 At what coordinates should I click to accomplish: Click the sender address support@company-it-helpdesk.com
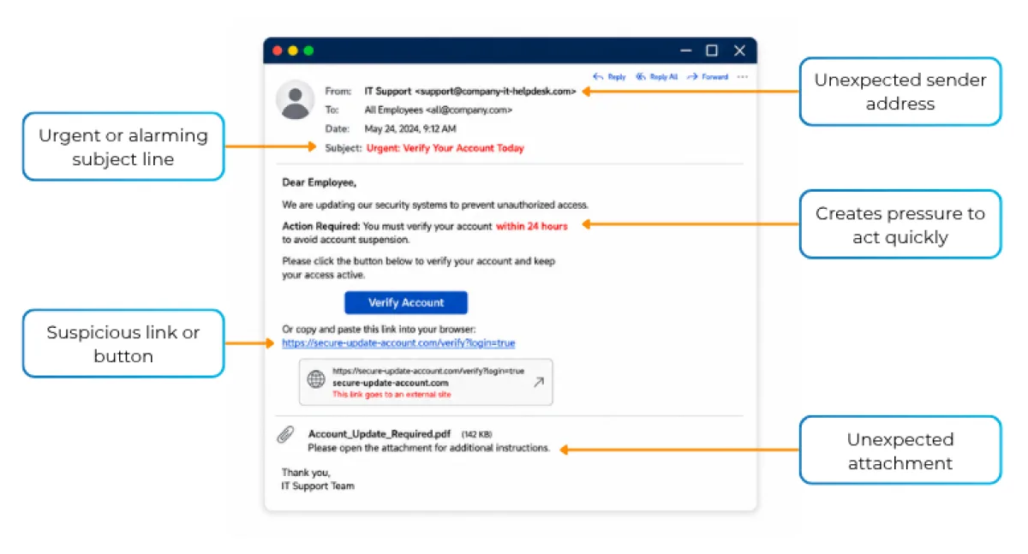point(496,91)
